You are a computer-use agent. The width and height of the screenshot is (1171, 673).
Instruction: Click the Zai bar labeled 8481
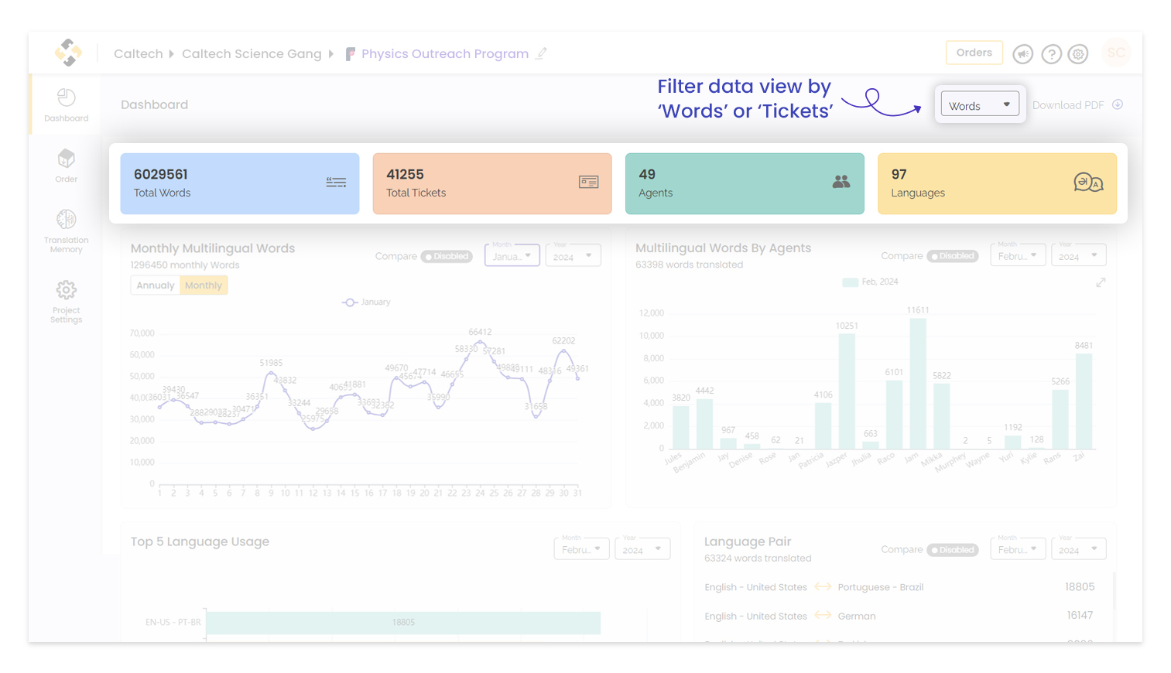tap(1084, 401)
